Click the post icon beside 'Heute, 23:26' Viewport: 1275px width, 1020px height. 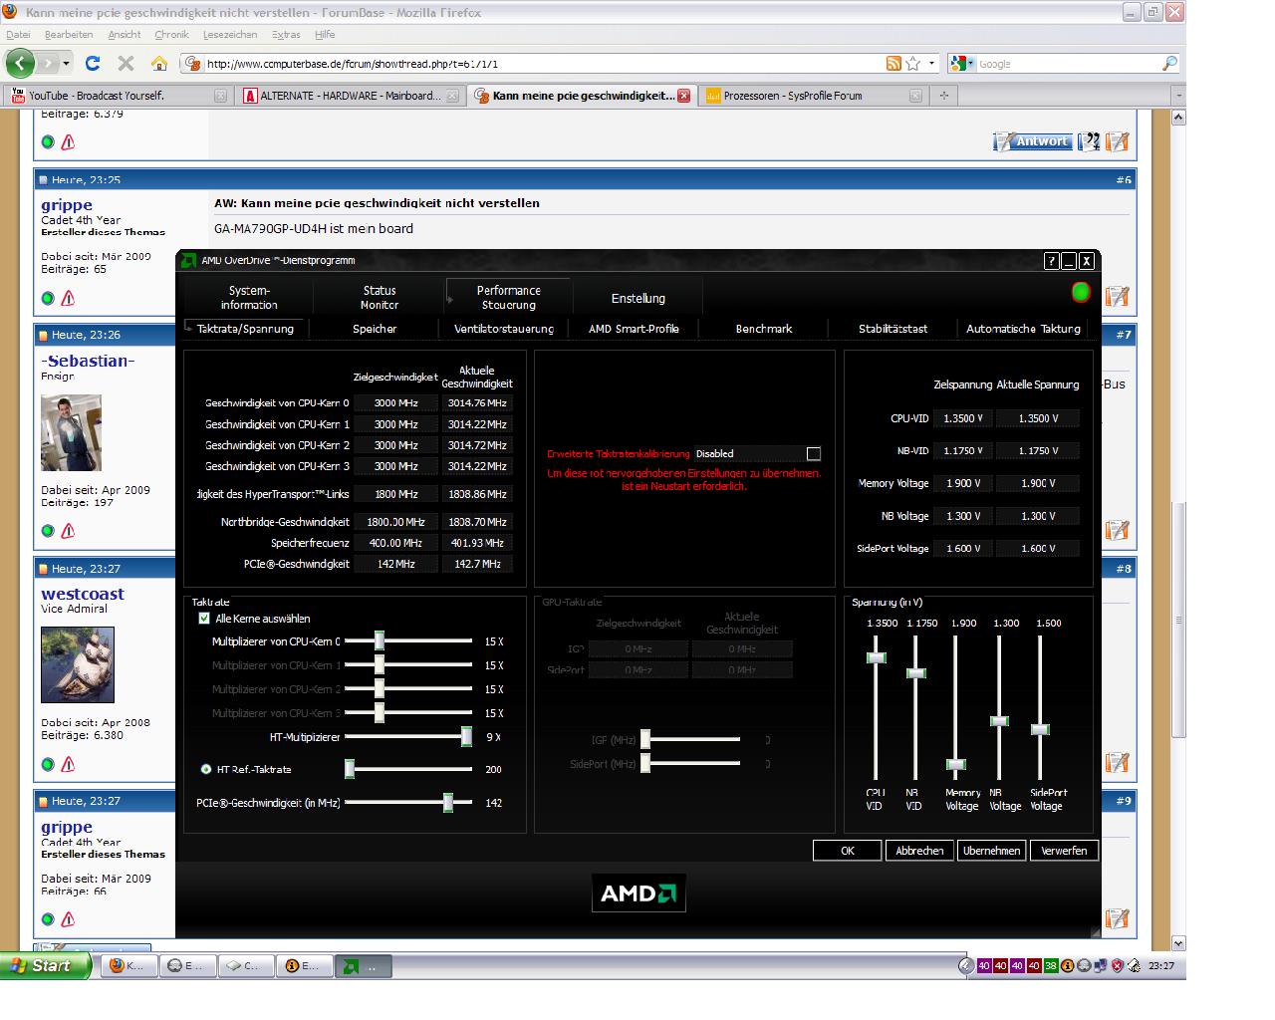(43, 335)
